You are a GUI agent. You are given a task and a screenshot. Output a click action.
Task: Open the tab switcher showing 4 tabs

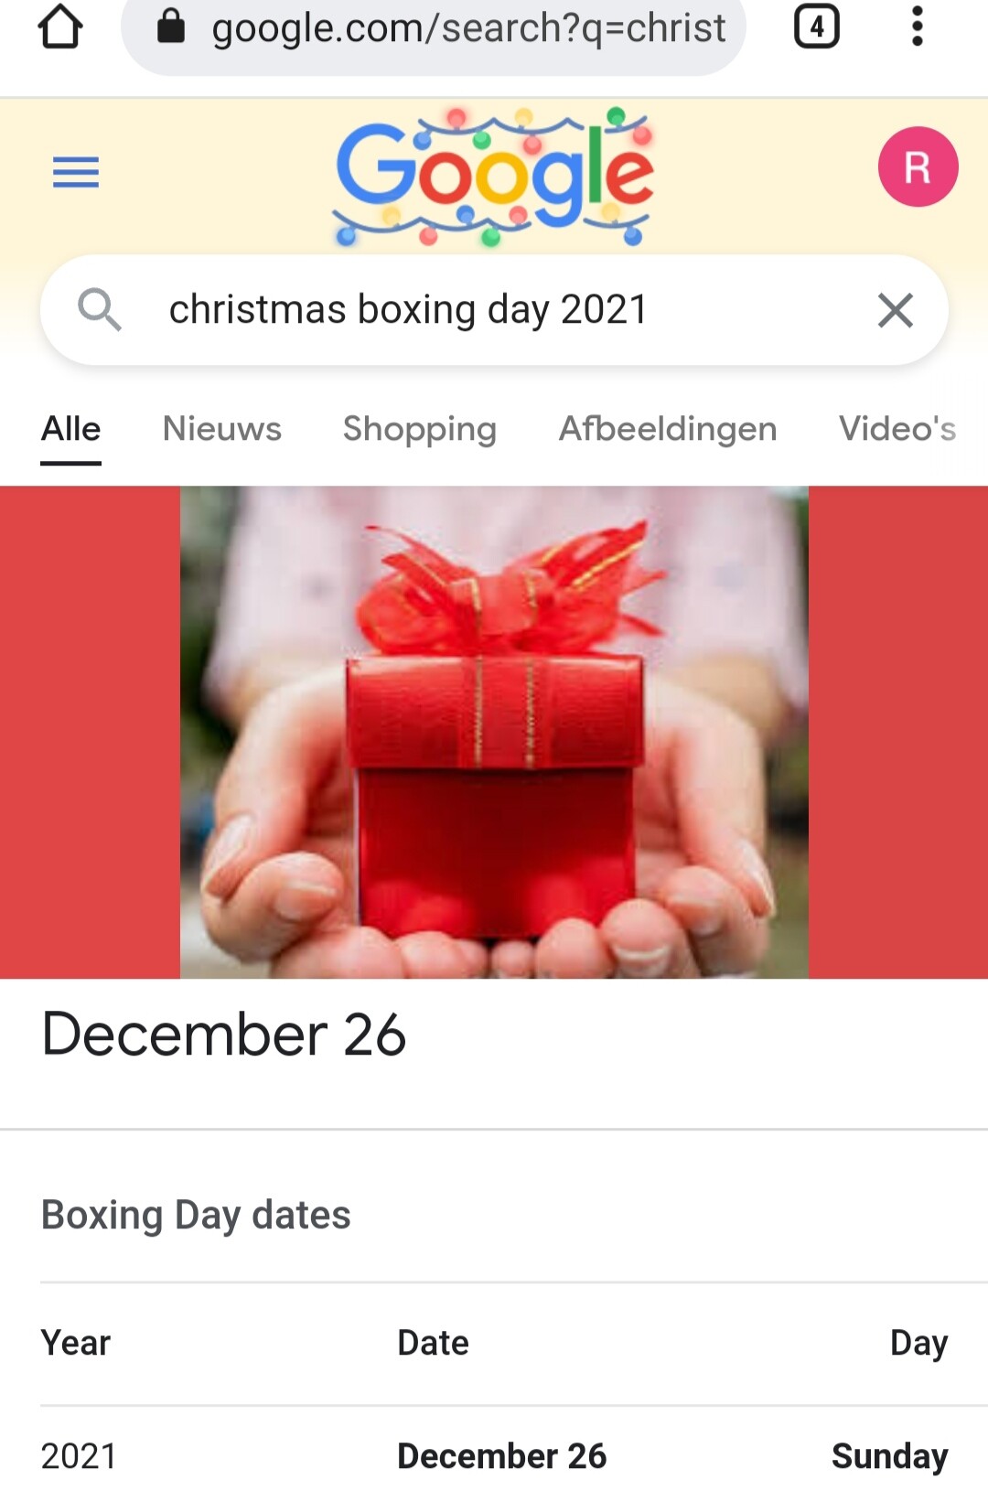[x=817, y=27]
